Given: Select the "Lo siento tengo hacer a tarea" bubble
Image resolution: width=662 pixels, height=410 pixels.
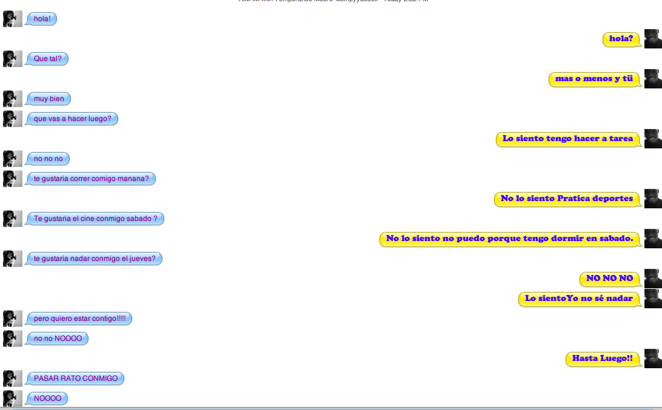Looking at the screenshot, I should point(568,139).
